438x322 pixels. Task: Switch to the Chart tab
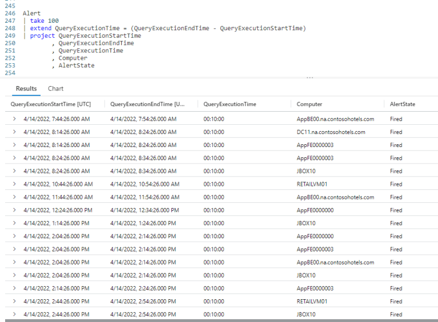(x=55, y=89)
